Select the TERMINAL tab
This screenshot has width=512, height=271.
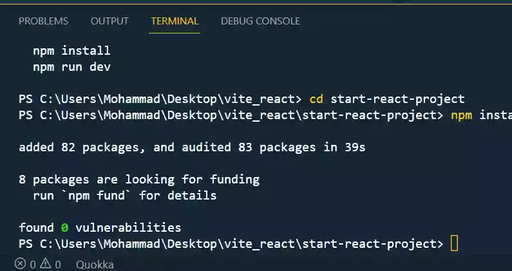pyautogui.click(x=175, y=21)
